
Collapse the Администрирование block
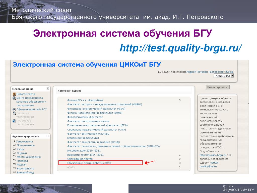point(48,136)
